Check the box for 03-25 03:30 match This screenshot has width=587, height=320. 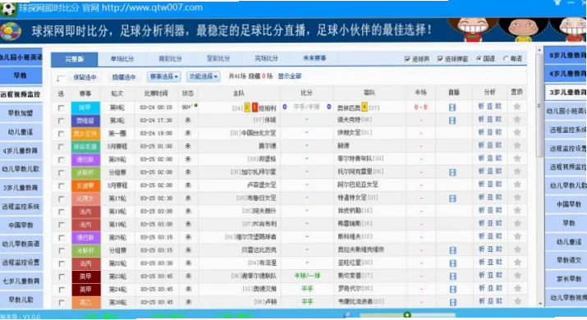61,264
